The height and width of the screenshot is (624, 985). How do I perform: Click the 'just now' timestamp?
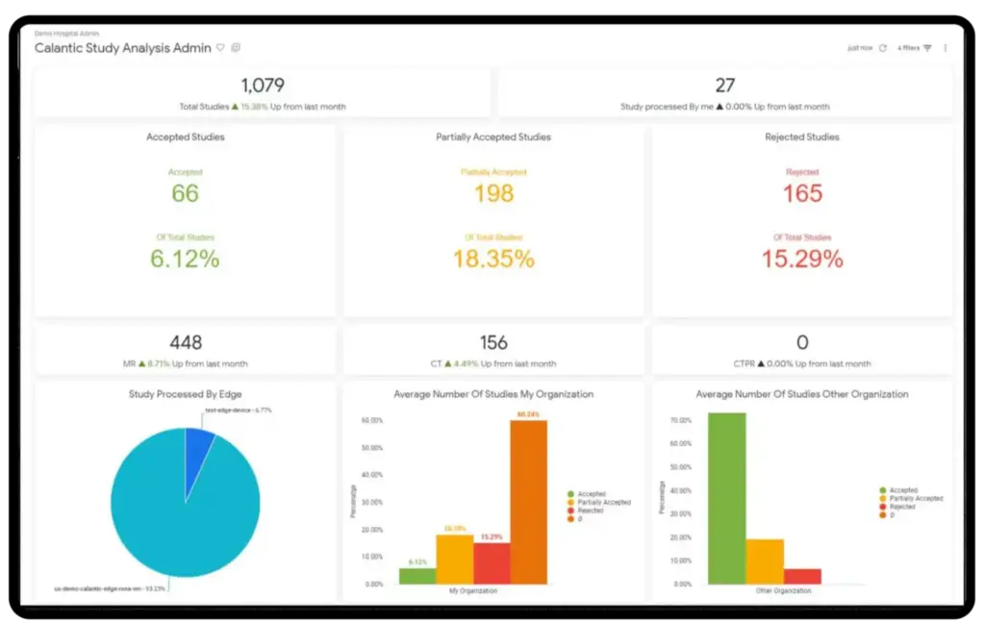pyautogui.click(x=861, y=47)
